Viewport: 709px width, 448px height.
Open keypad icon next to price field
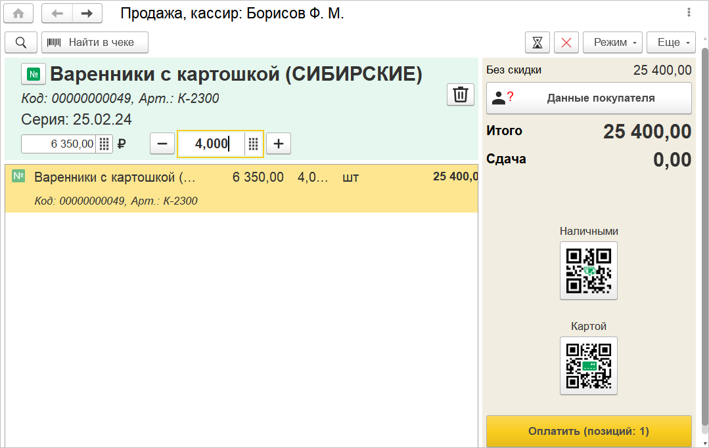point(104,144)
